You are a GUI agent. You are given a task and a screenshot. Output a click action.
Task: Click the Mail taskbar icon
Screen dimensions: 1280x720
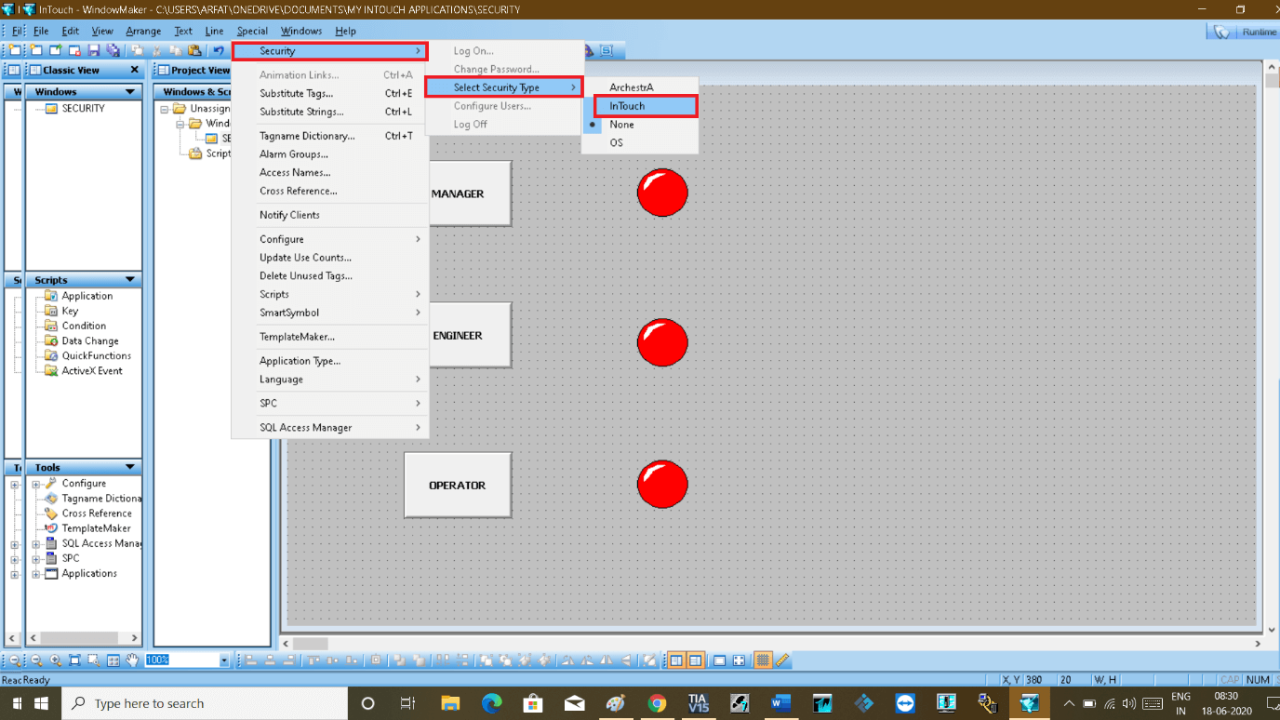point(574,703)
